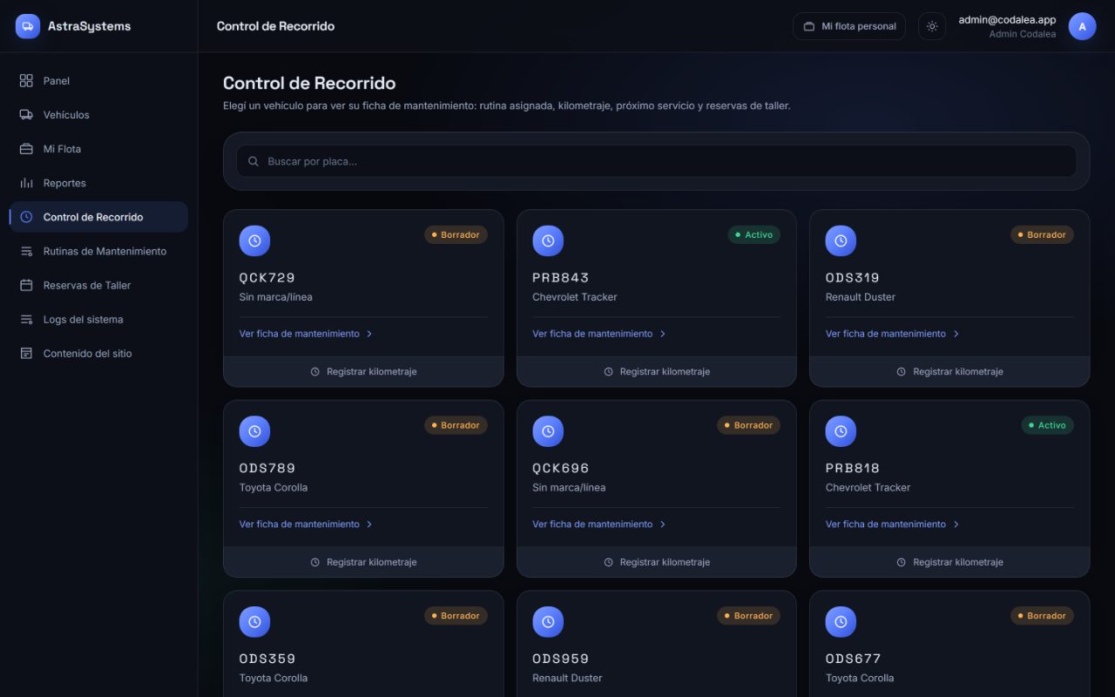Select Control de Recorrido sidebar item
The image size is (1115, 697).
pos(98,217)
